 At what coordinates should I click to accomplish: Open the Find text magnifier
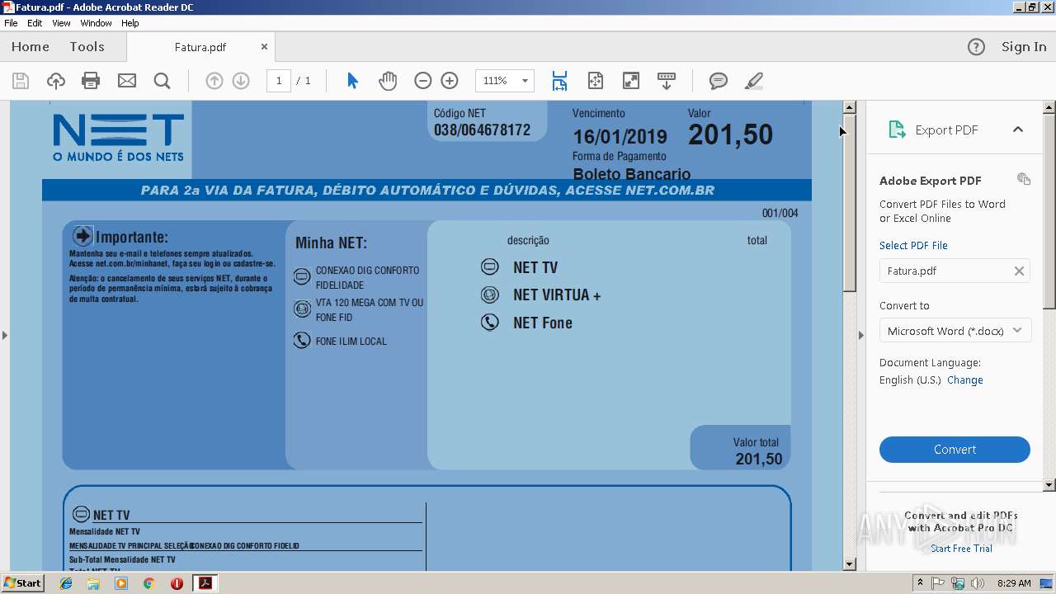[163, 81]
